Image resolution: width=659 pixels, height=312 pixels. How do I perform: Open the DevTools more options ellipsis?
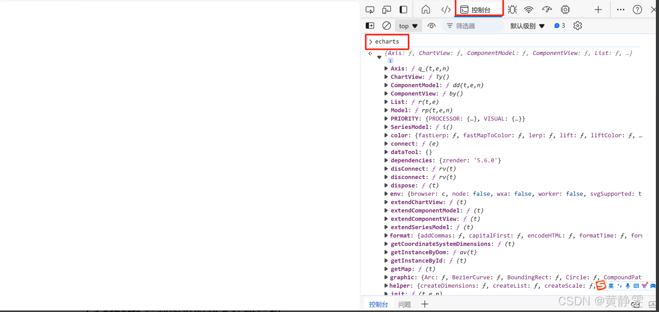point(621,9)
